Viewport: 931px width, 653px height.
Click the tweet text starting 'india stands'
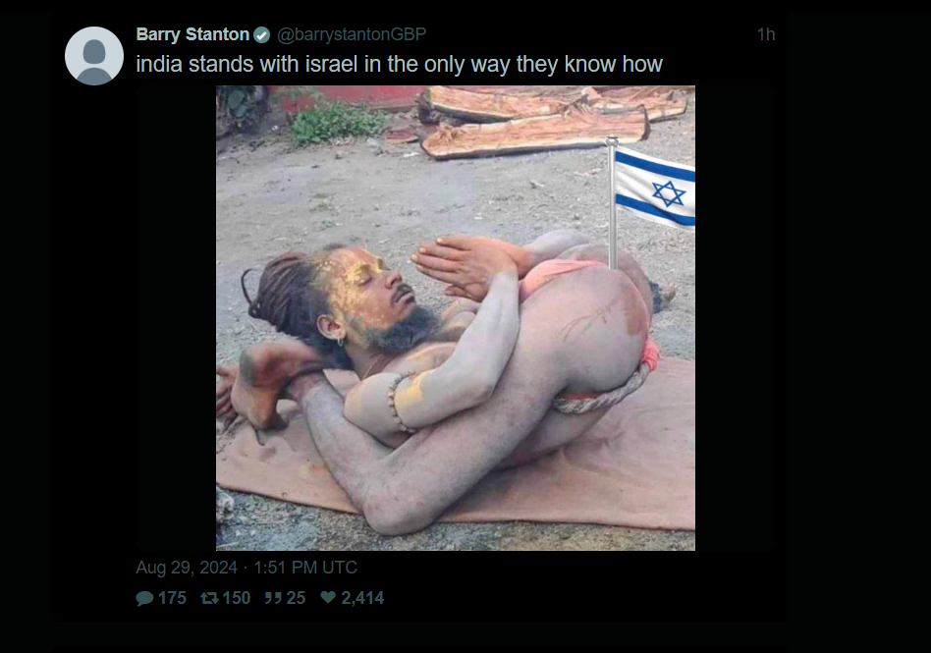[x=399, y=64]
